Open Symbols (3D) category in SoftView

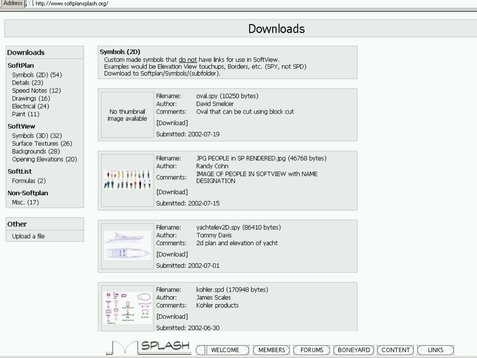point(37,136)
